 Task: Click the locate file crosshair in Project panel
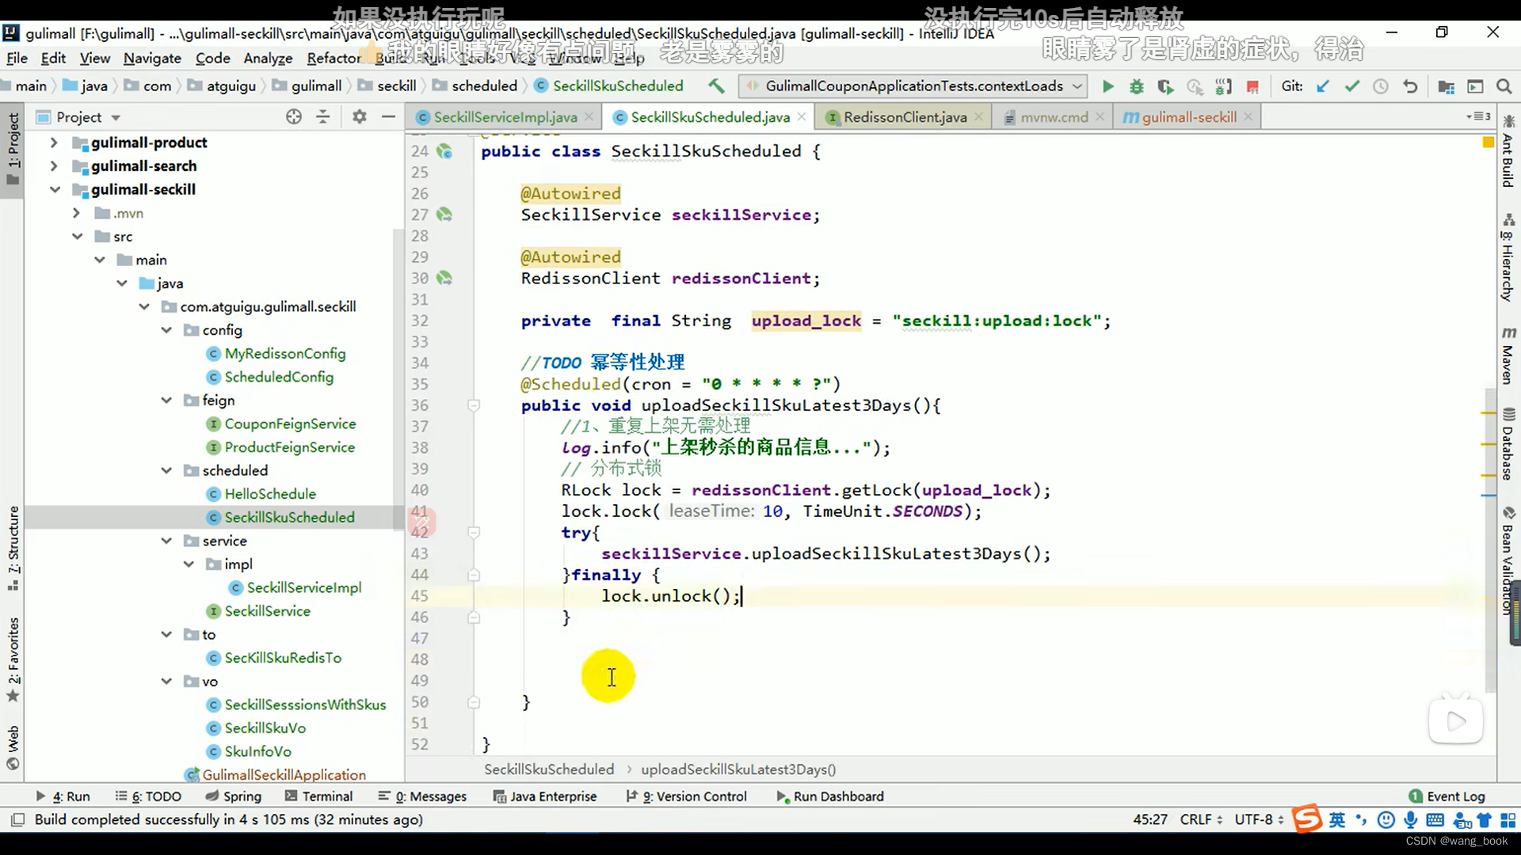294,117
